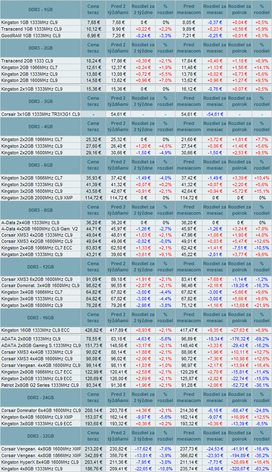Image resolution: width=272 pixels, height=472 pixels.
Task: Select A-Data 4x2GB 1600MHz CL9 Gam. V2
Action: pyautogui.click(x=39, y=229)
